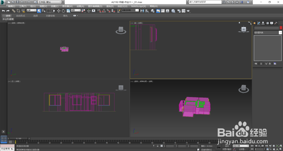Toggle Window/Crossing selection mode
Viewport: 283px width, 151px height.
coord(53,11)
